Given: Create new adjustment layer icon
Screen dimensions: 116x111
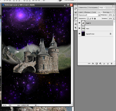Looking at the screenshot, I should coord(101,64).
